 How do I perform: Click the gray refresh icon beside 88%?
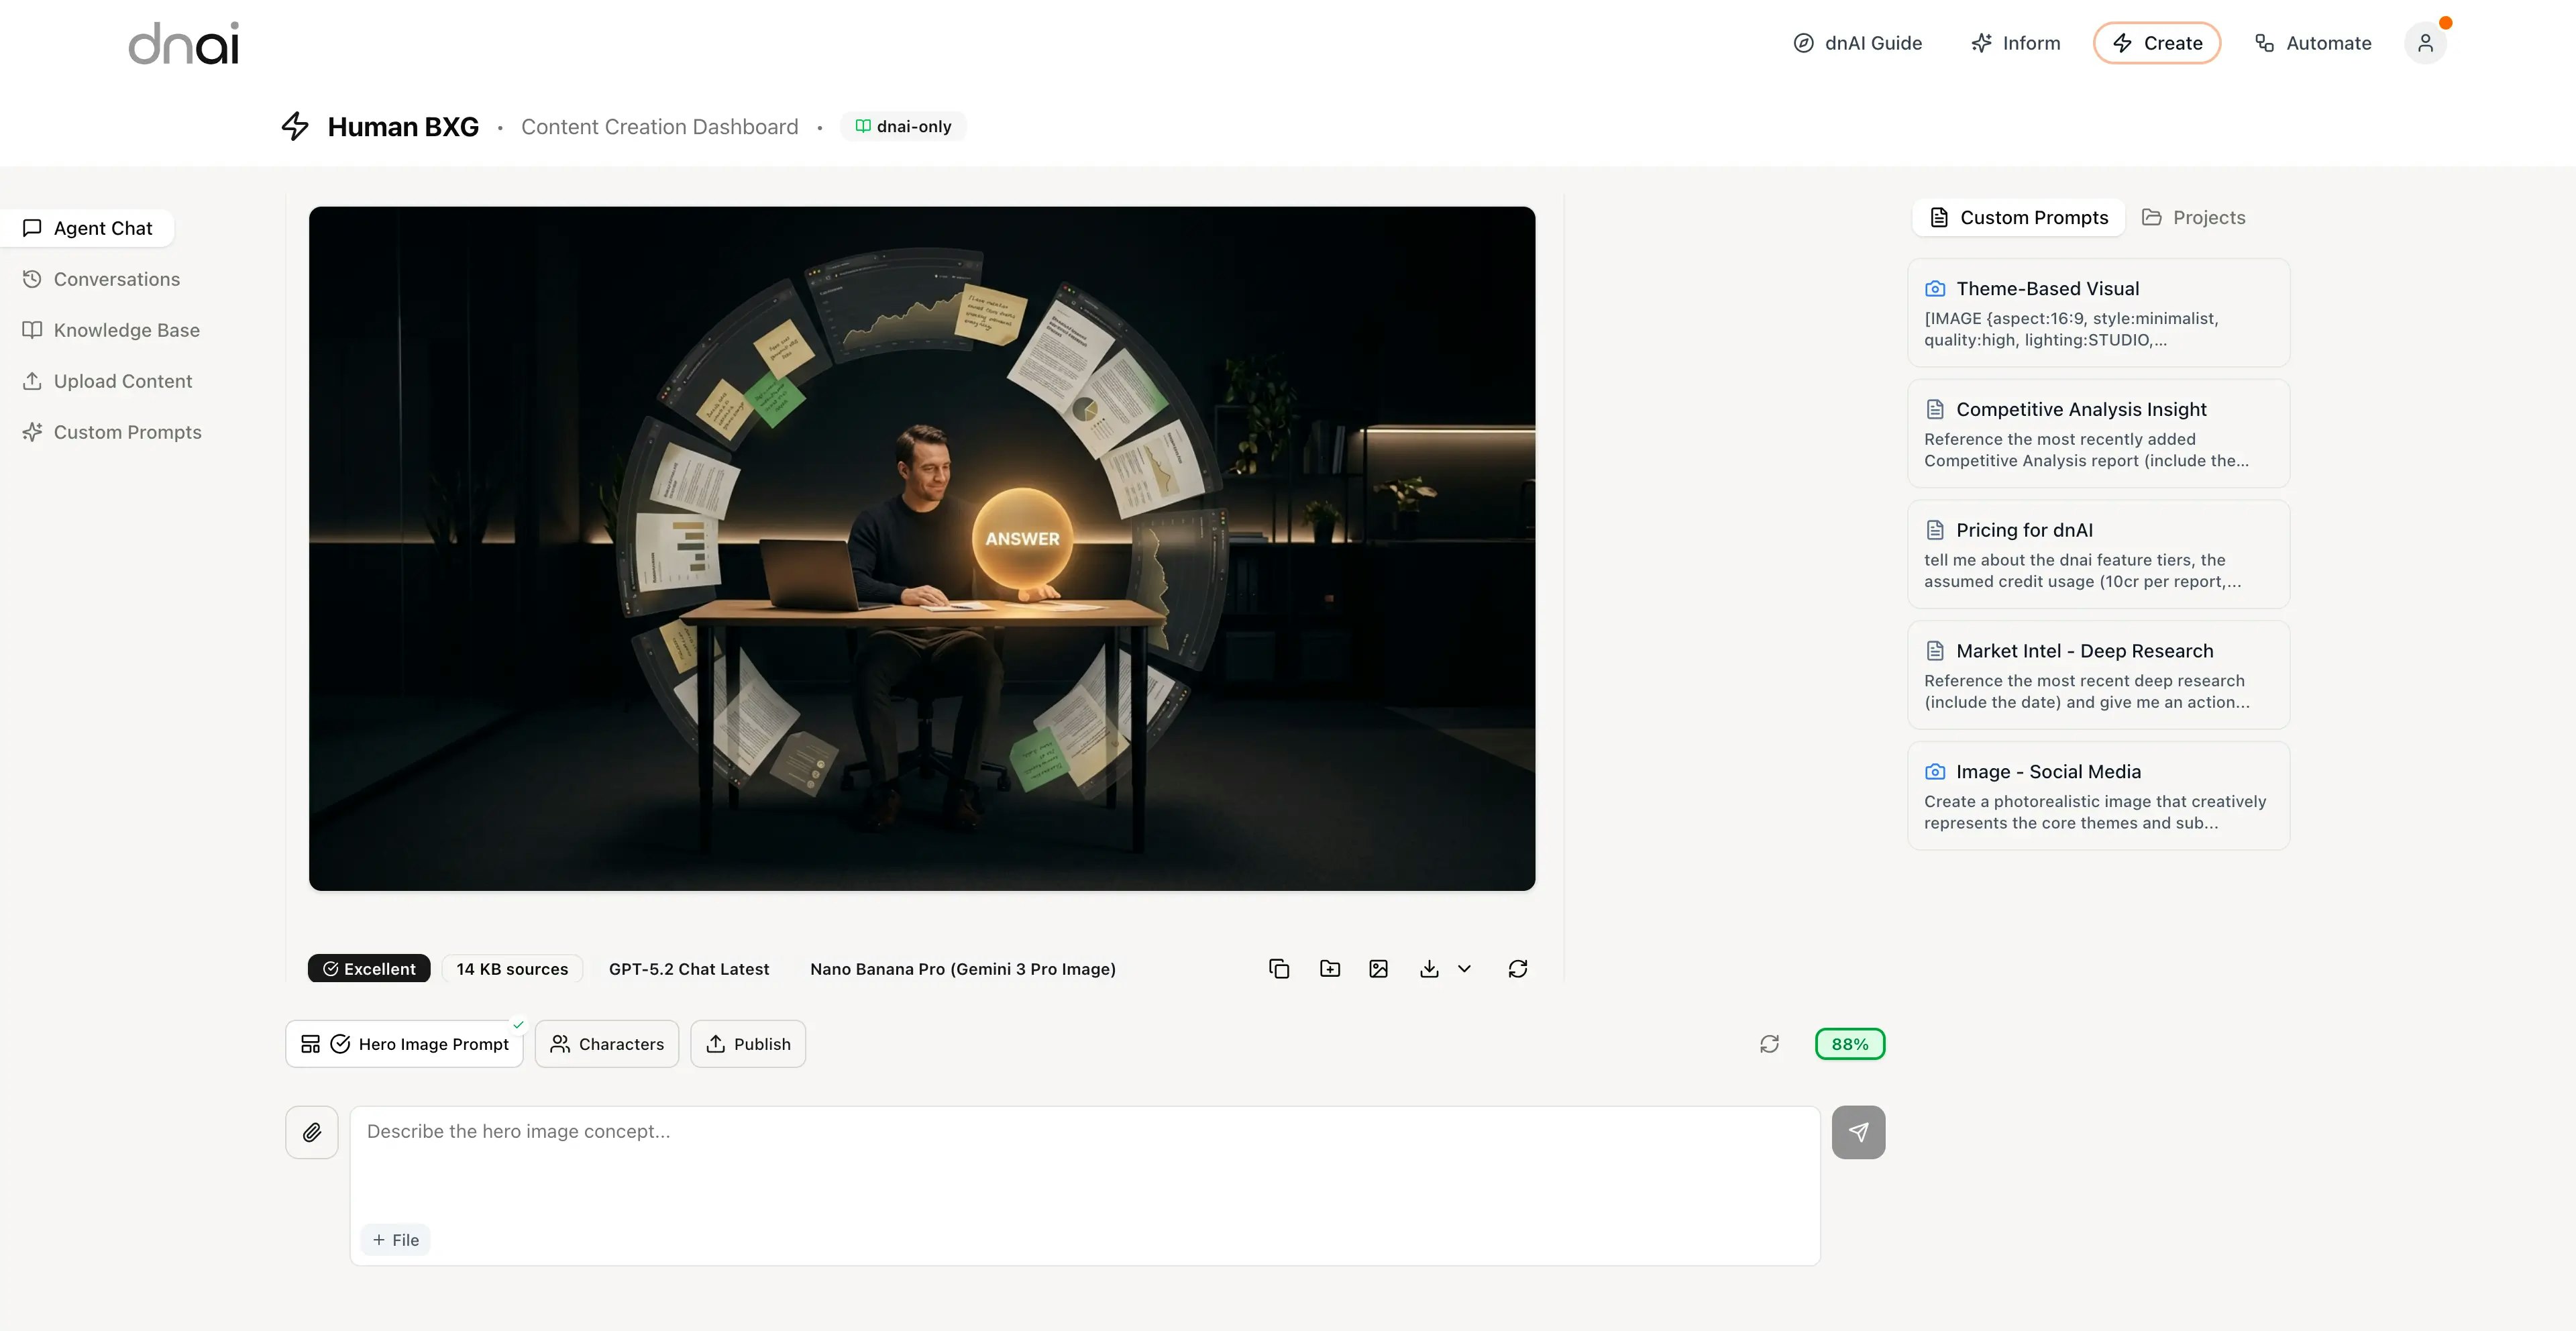1769,1044
